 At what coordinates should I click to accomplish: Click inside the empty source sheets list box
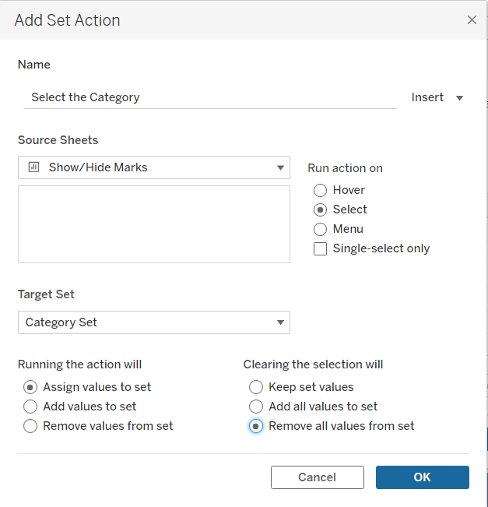154,224
